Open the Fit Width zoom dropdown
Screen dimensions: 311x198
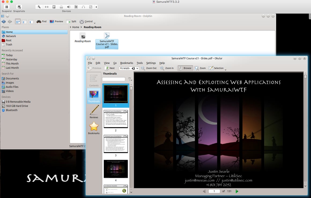[x=137, y=68]
